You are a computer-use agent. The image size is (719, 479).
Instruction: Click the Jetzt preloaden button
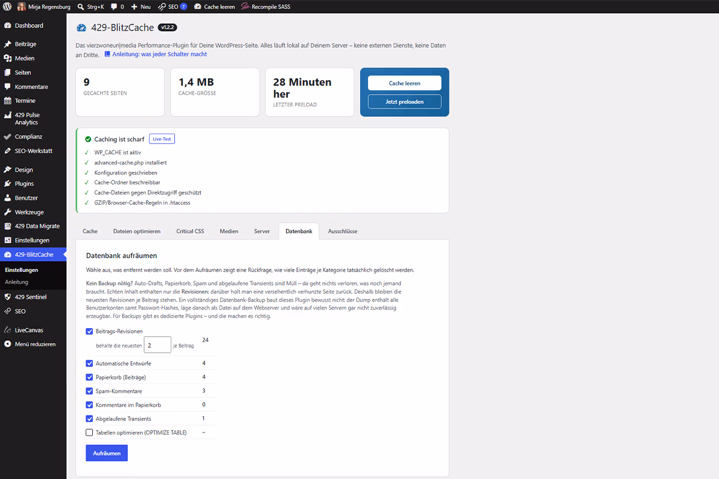tap(404, 102)
